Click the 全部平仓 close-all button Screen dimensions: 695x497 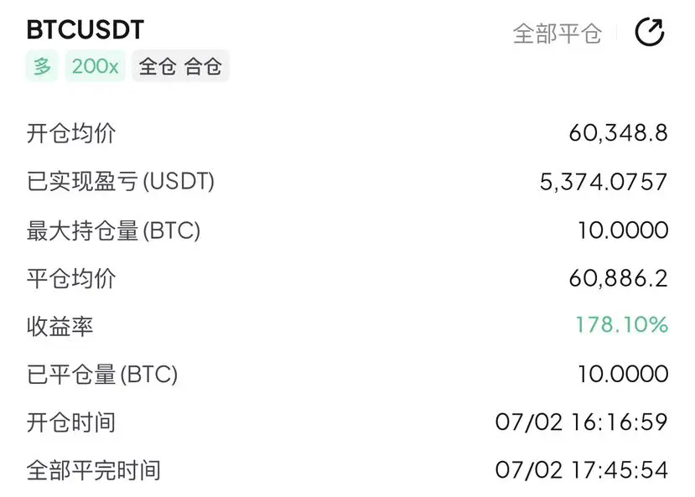(x=558, y=34)
